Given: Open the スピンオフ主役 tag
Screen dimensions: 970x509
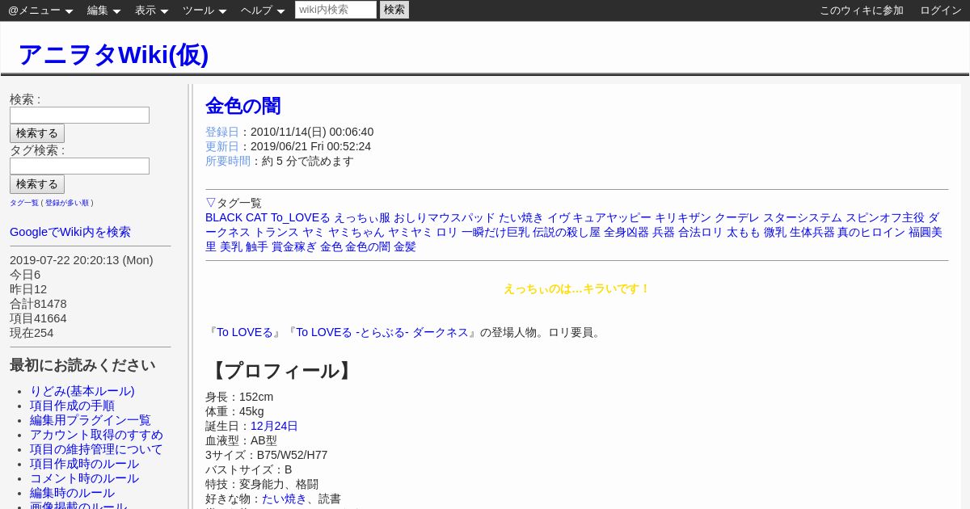Looking at the screenshot, I should pos(885,217).
